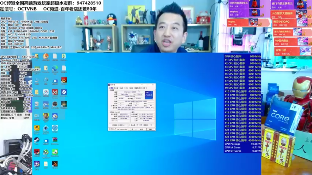The image size is (312, 175).
Task: Open the orange round browser icon
Action: click(x=46, y=56)
